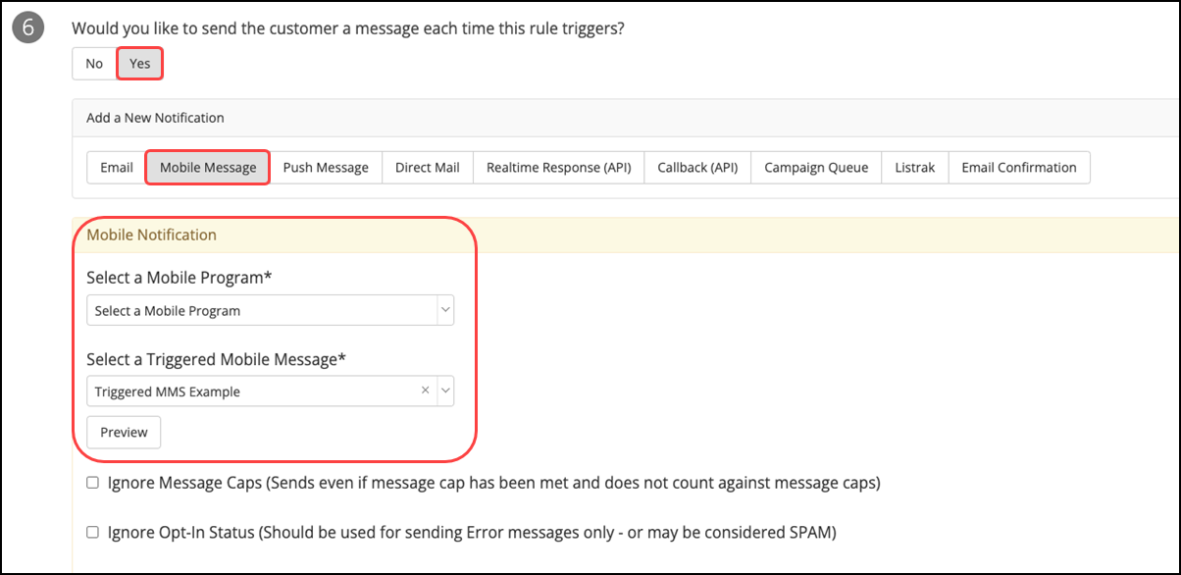Viewport: 1181px width, 575px height.
Task: Choose Push Message notification type
Action: coord(326,168)
